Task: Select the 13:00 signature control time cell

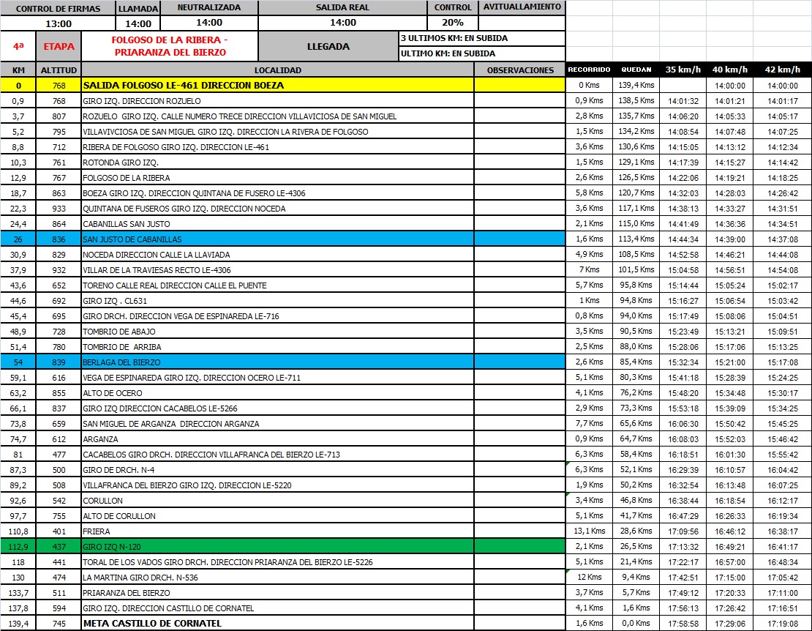Action: tap(58, 23)
